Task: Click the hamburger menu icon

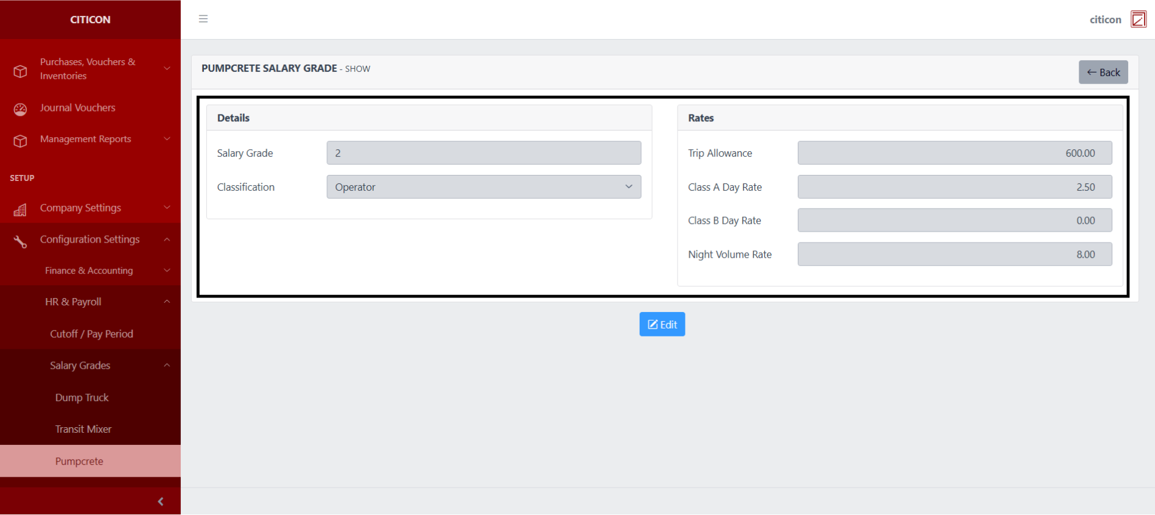Action: click(x=203, y=19)
